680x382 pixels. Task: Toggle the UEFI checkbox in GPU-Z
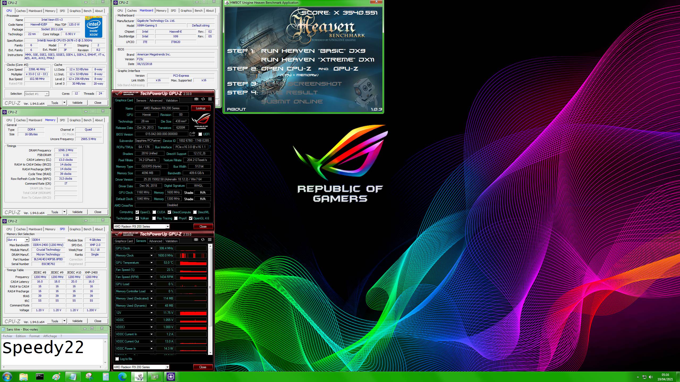point(200,134)
